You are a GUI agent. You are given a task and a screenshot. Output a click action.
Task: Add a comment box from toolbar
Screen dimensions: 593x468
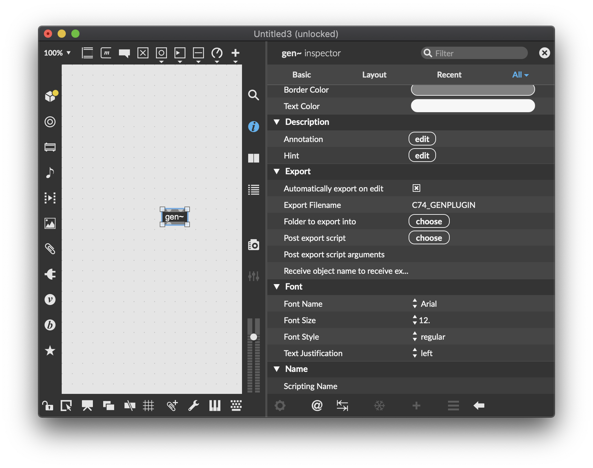coord(124,53)
